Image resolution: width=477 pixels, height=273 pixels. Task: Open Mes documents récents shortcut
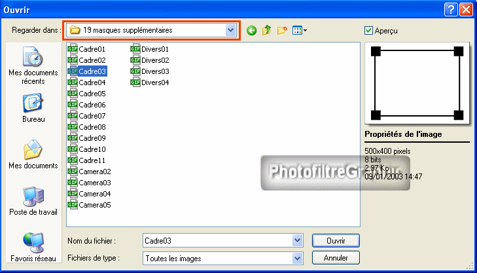click(33, 66)
